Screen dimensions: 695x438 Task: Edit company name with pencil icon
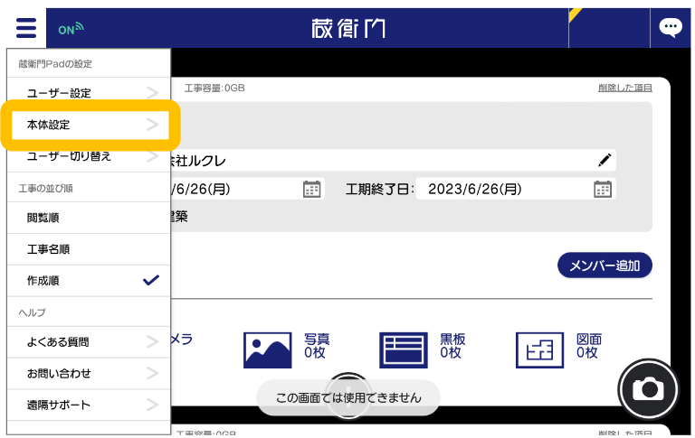pos(605,160)
